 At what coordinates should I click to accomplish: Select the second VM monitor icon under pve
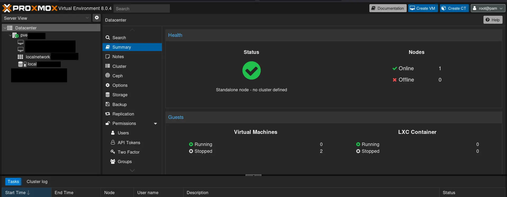(x=21, y=49)
